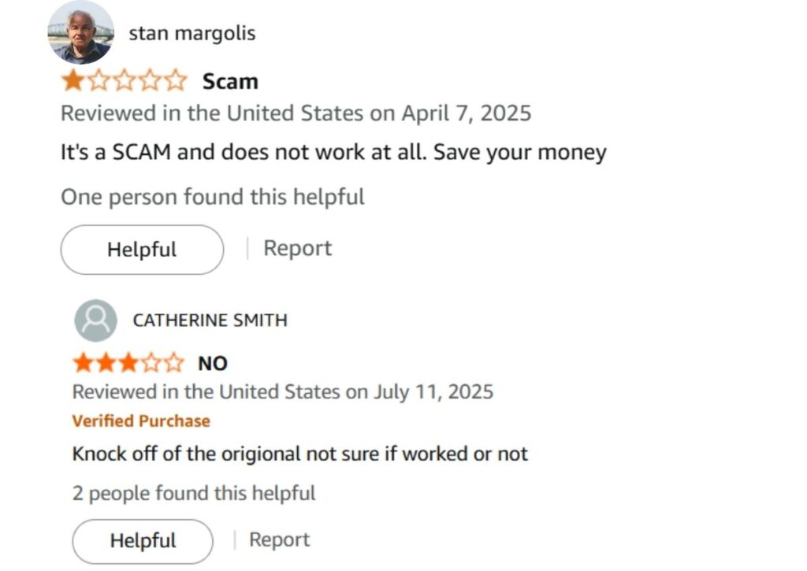
Task: Open the CATHERINE SMITH reviewer name
Action: coord(210,321)
